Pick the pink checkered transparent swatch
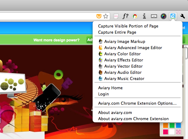 pos(178,132)
